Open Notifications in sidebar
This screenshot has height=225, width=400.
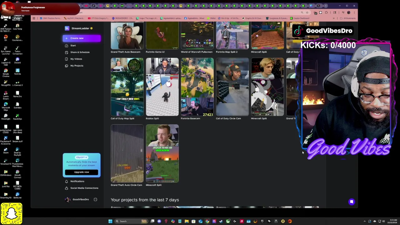click(x=77, y=181)
